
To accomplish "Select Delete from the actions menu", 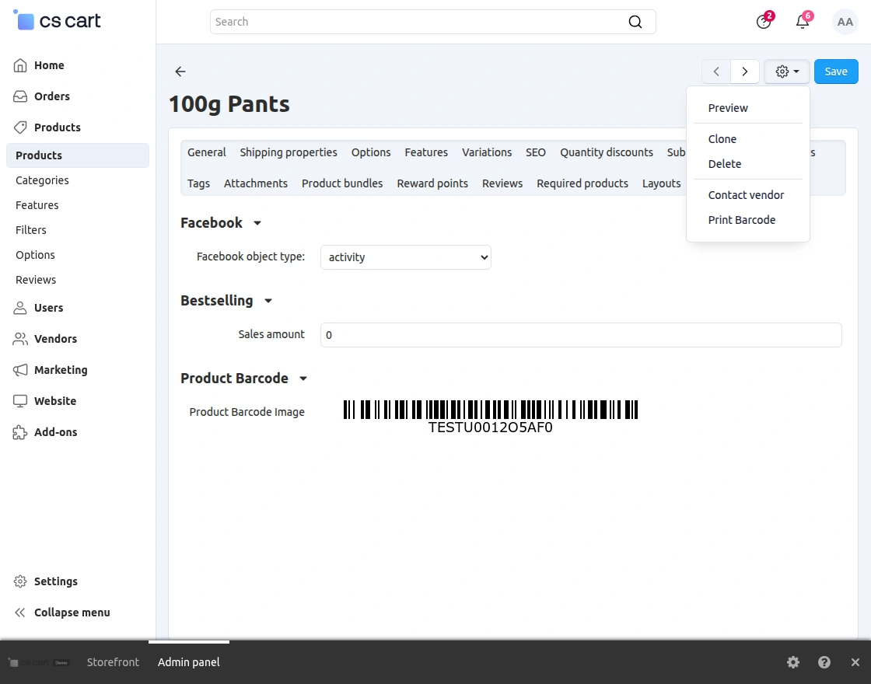I will [724, 164].
